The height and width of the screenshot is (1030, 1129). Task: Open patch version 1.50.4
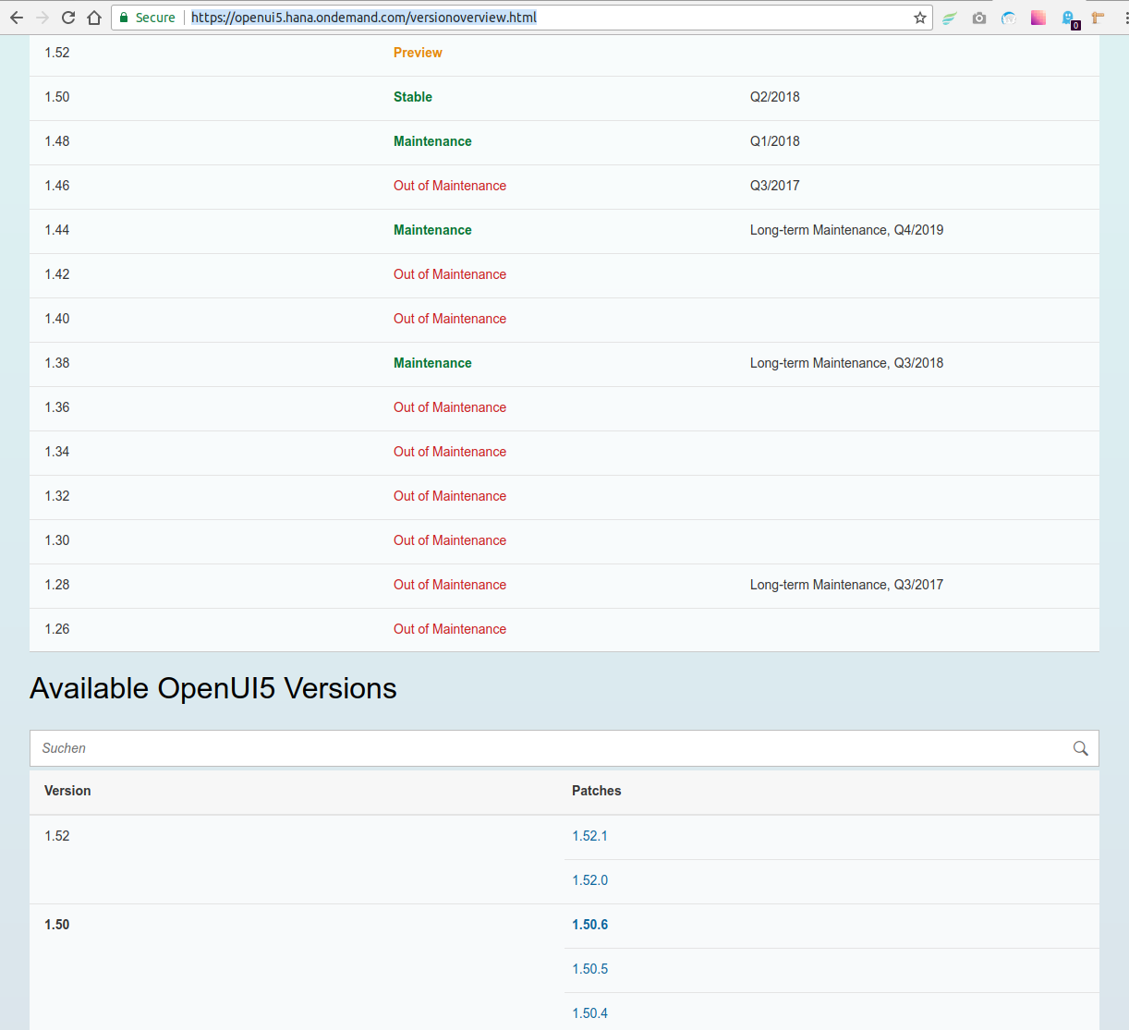590,1012
